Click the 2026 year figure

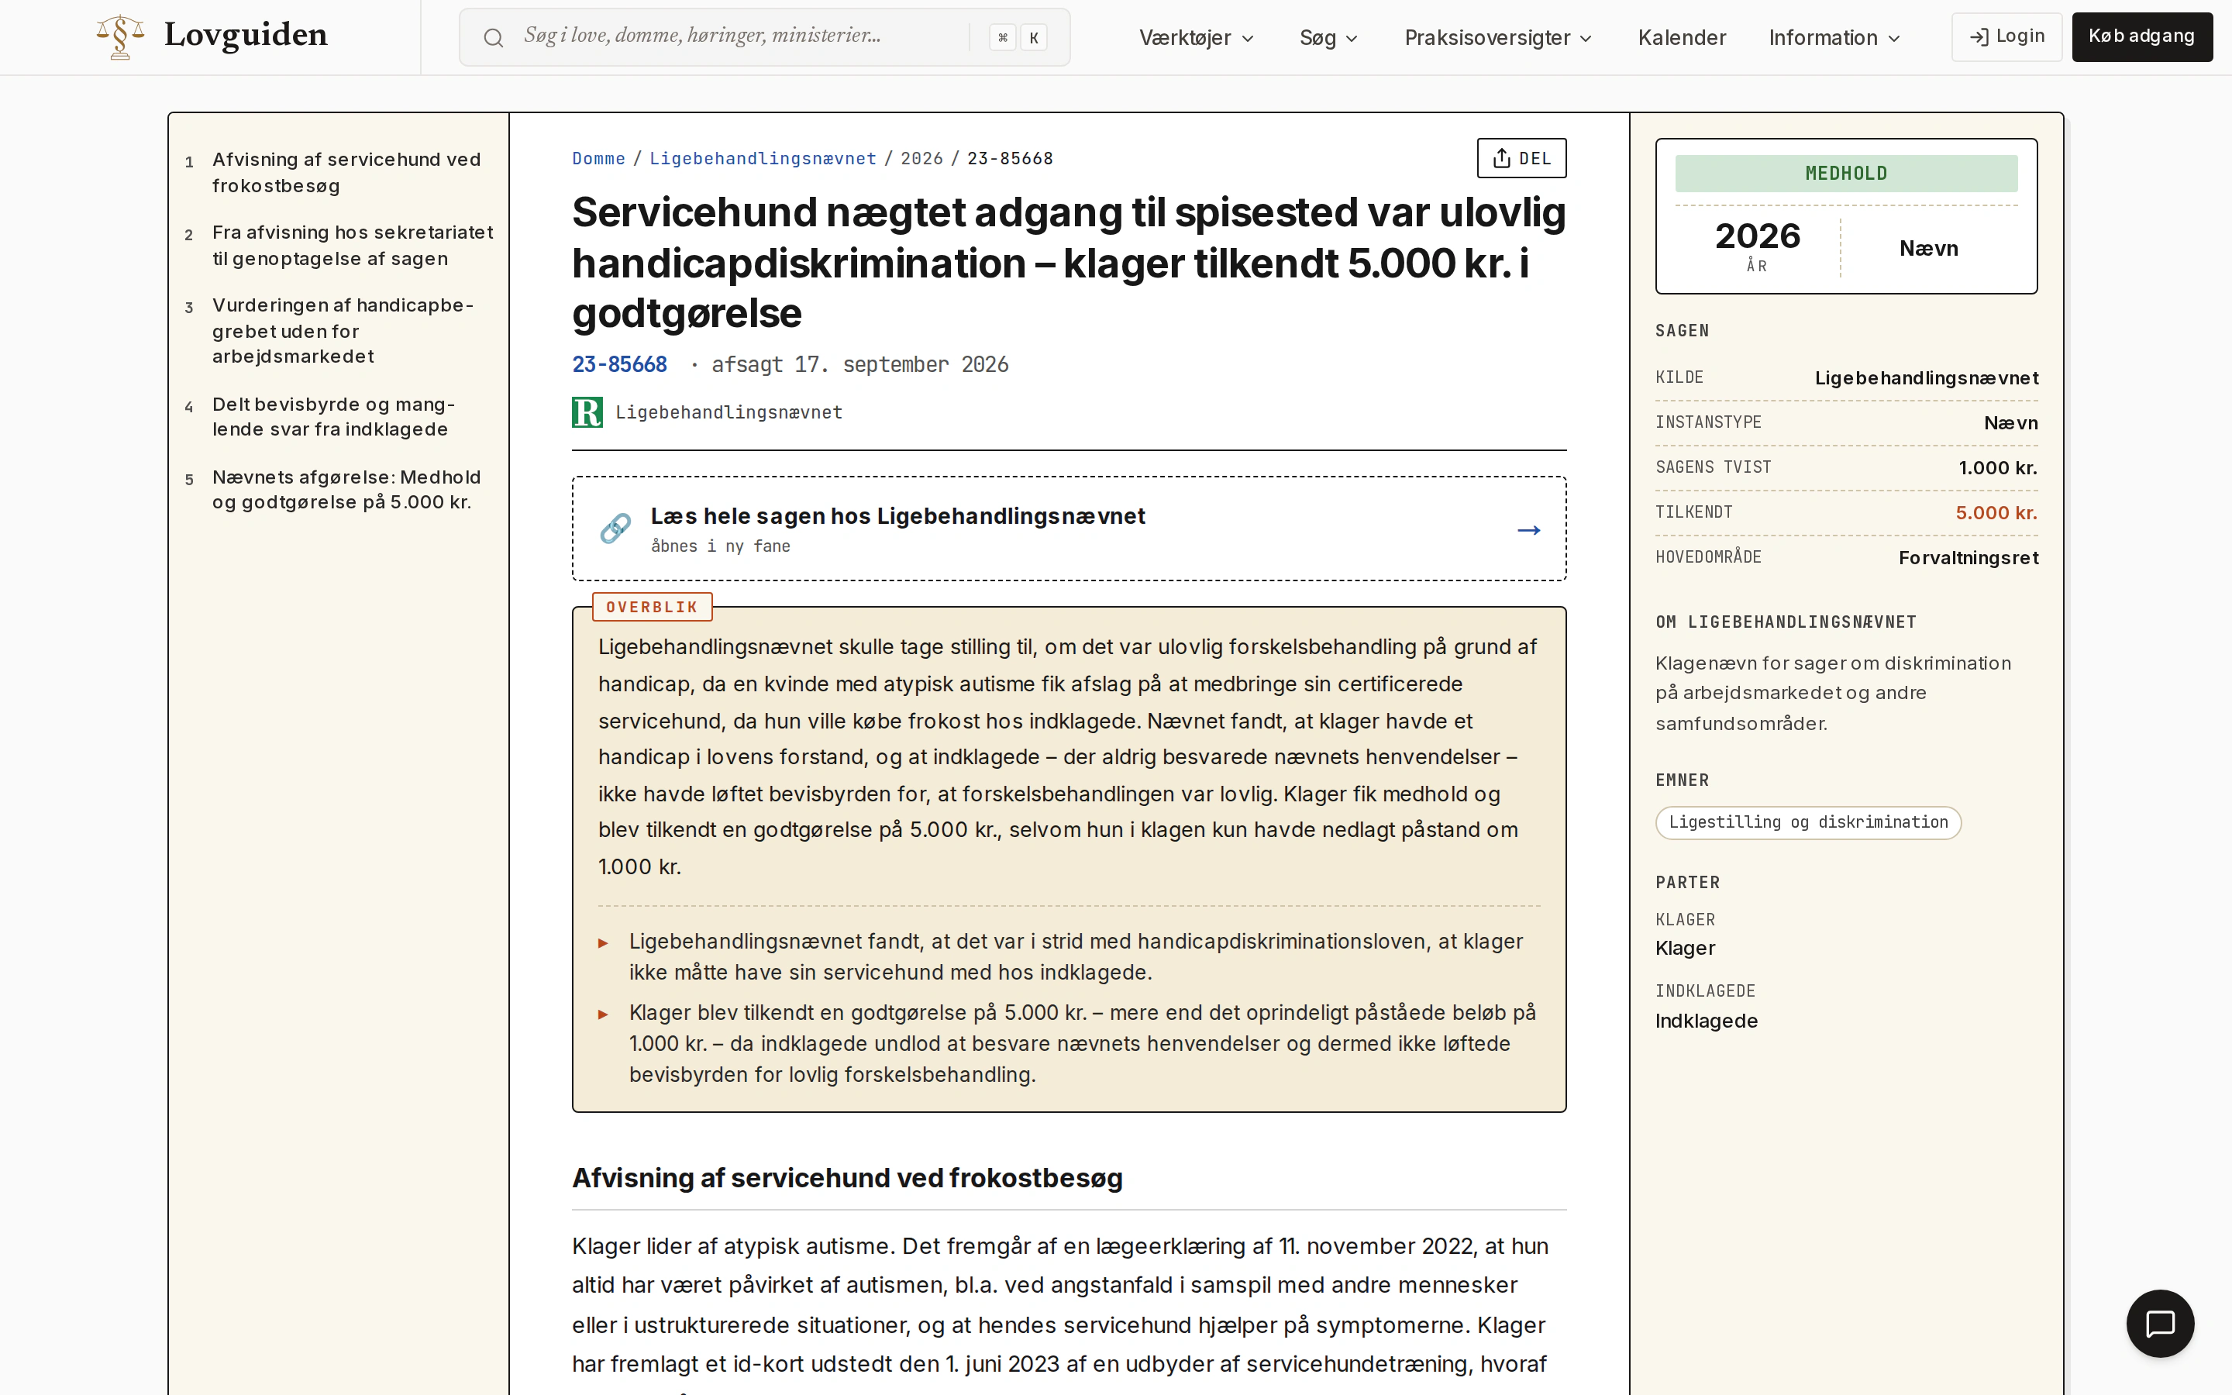tap(1757, 236)
